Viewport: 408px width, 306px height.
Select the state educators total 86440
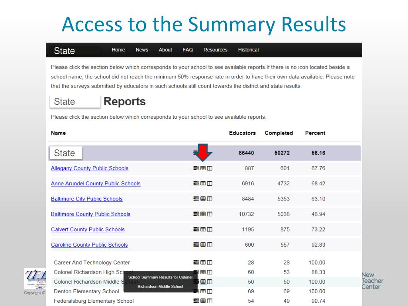click(246, 153)
